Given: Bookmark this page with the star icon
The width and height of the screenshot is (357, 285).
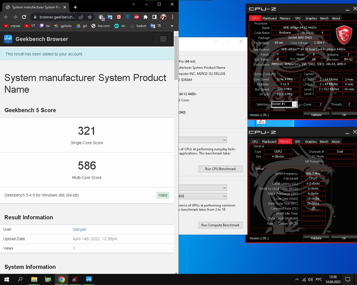Looking at the screenshot, I should click(x=90, y=17).
